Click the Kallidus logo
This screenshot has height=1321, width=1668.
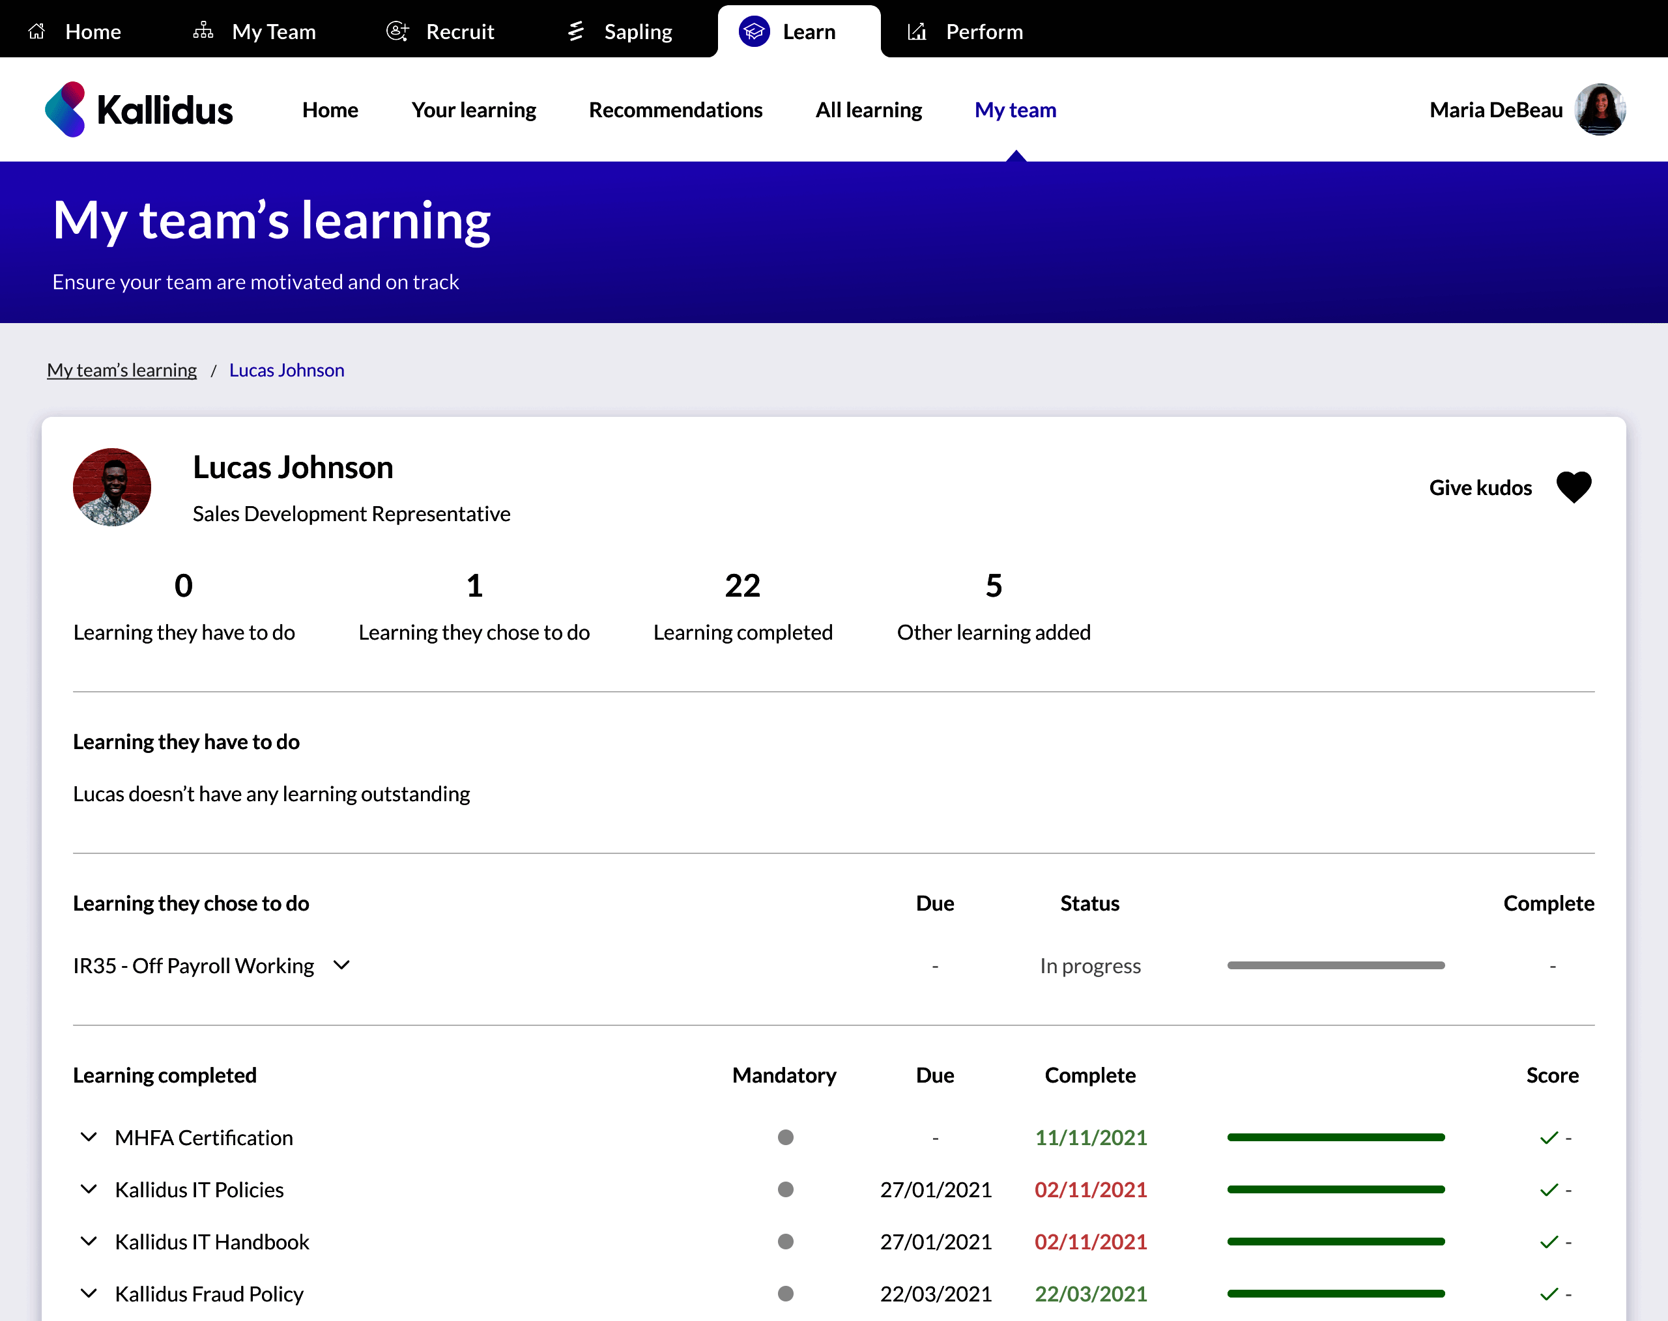[x=139, y=110]
